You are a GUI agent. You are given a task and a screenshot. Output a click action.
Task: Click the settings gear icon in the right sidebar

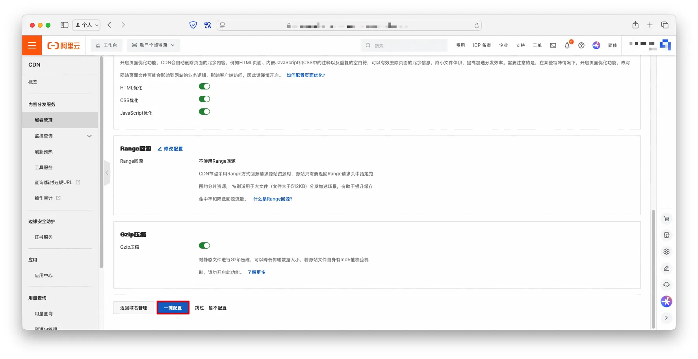(x=666, y=252)
